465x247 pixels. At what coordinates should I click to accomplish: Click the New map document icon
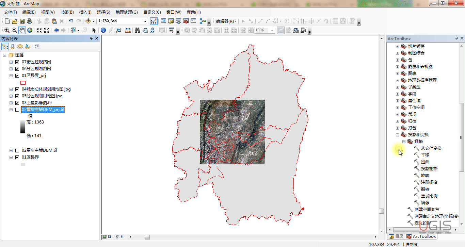7,21
